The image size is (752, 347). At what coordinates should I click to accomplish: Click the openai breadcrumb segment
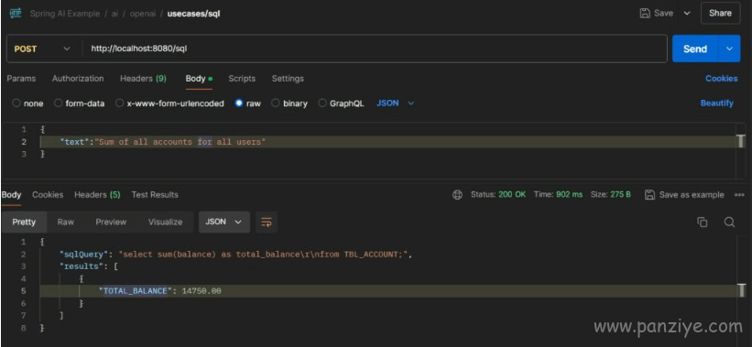coord(142,14)
